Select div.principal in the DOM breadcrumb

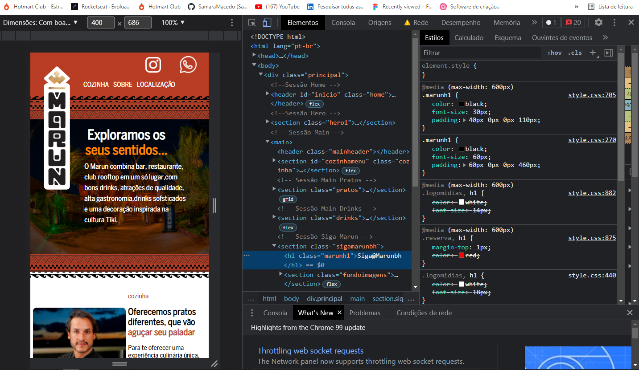325,299
